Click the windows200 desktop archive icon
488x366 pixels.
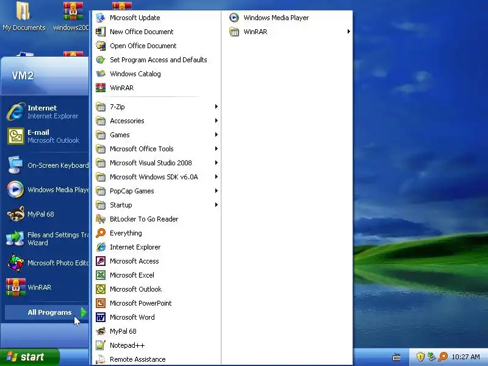coord(73,11)
